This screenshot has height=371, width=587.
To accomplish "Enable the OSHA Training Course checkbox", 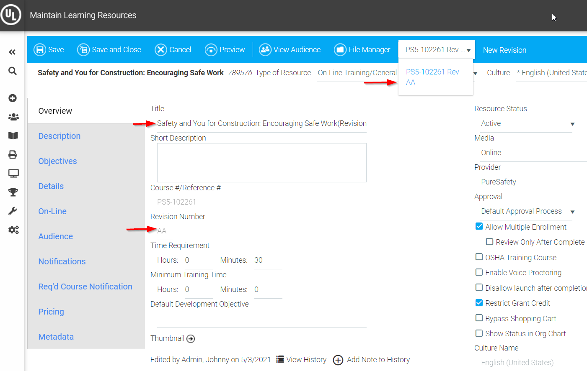I will 479,257.
